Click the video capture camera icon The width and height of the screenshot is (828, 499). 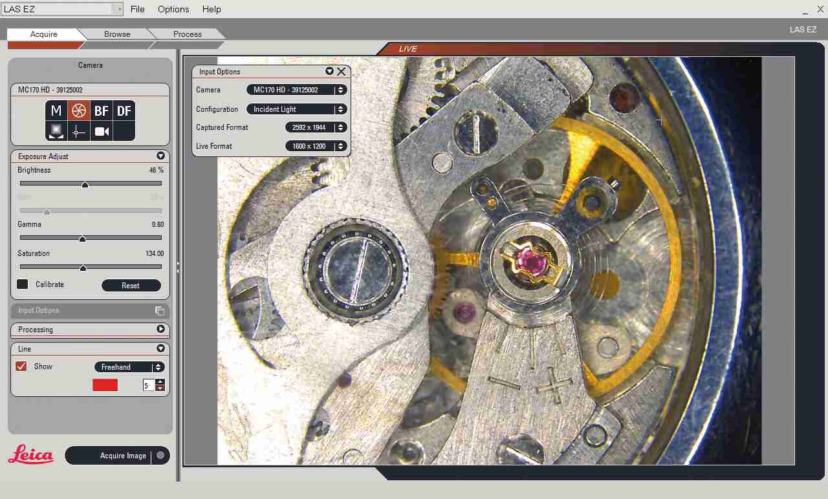point(100,131)
